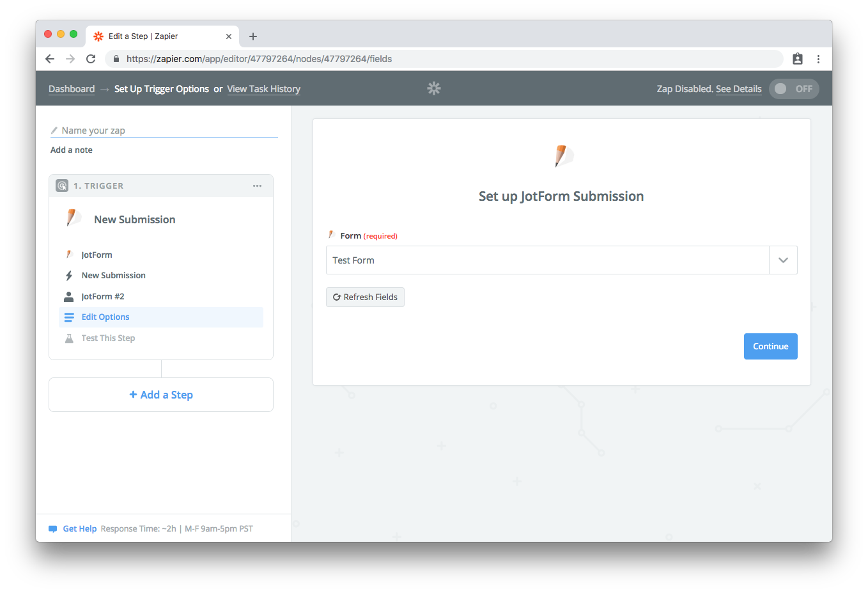Screen dimensions: 868x593
Task: Open the See Details link
Action: [738, 89]
